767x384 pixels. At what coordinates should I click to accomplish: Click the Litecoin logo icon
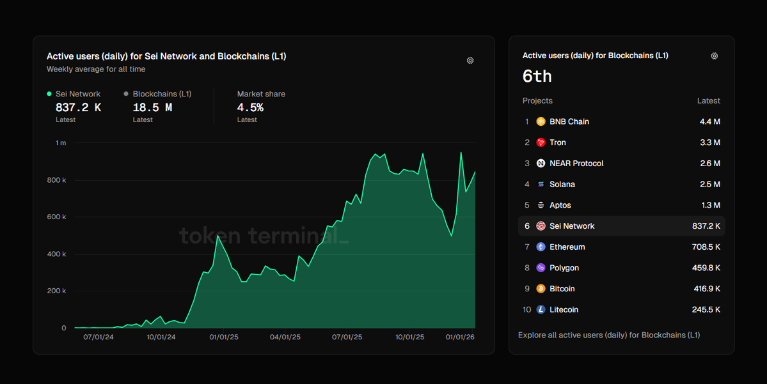point(541,310)
